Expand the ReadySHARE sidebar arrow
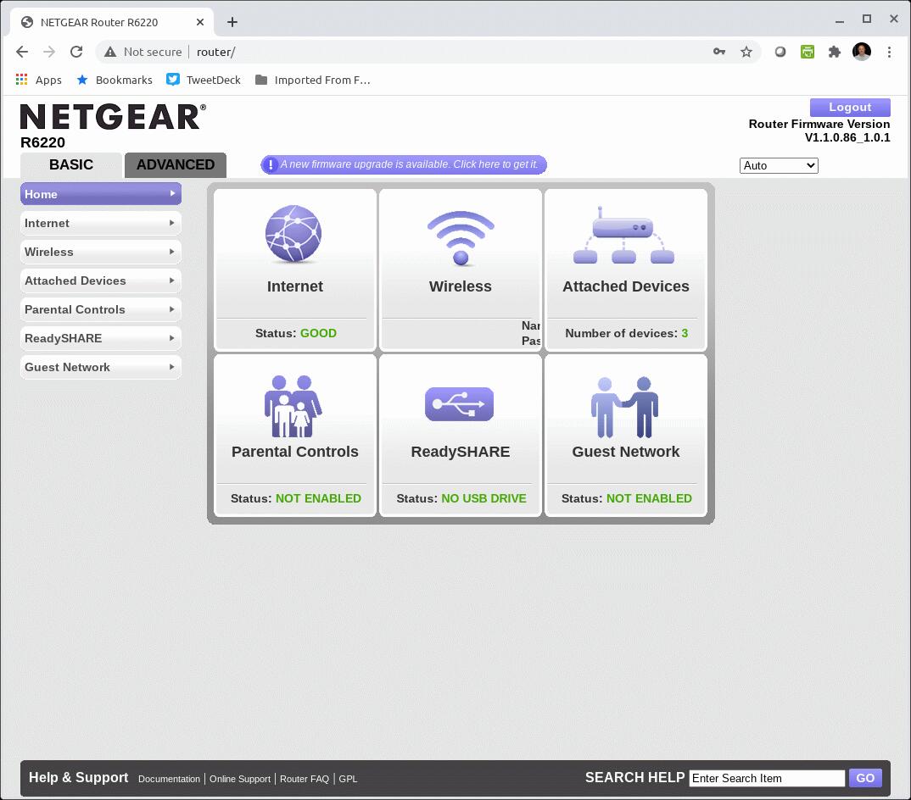The height and width of the screenshot is (800, 911). pos(172,338)
